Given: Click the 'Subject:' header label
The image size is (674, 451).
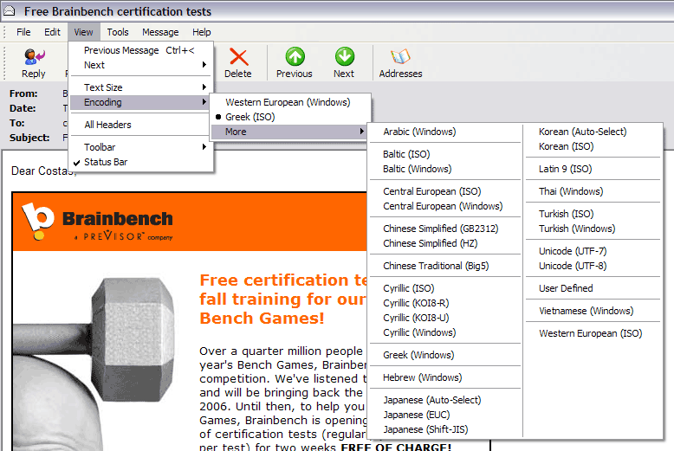Looking at the screenshot, I should [29, 138].
